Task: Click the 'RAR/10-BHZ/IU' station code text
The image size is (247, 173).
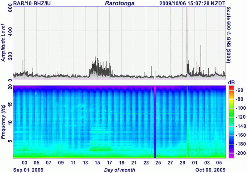Action: tap(32, 3)
